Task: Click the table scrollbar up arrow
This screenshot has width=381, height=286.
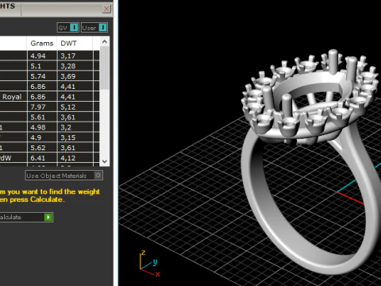Action: click(x=105, y=42)
